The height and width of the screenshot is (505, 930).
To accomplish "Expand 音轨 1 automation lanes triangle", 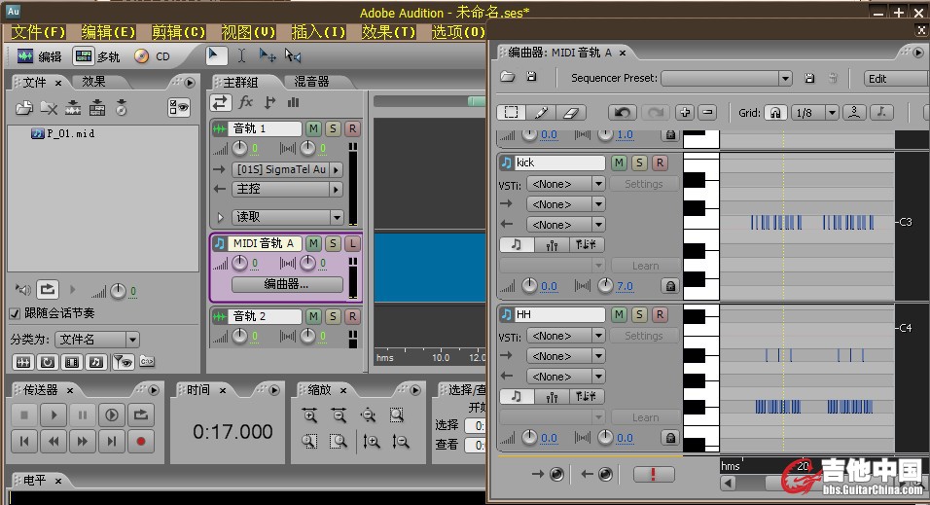I will (x=221, y=218).
